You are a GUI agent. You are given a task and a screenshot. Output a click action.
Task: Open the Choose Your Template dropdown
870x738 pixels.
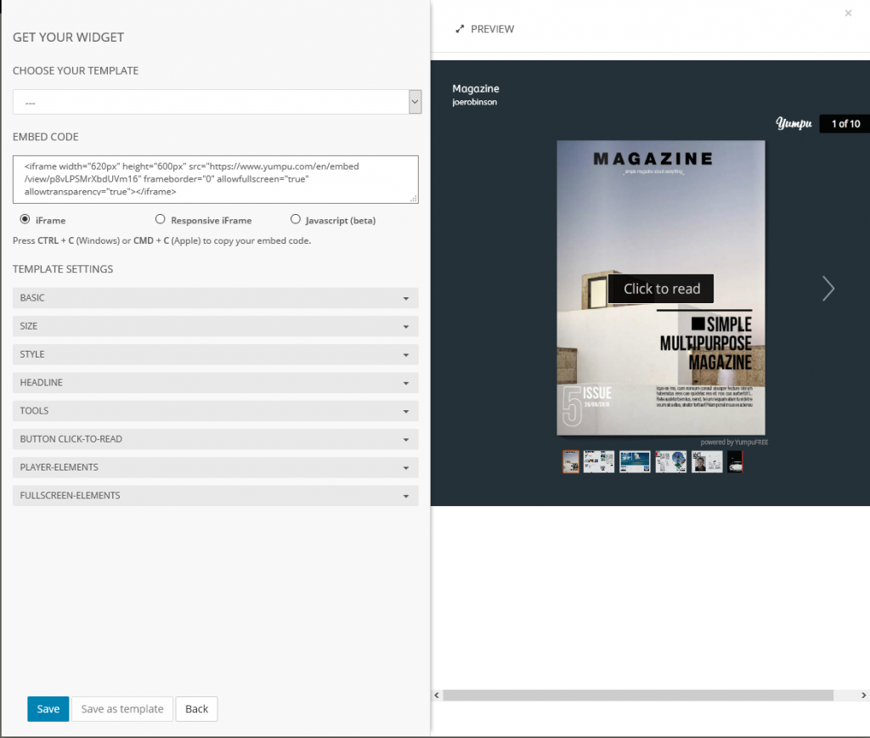(217, 102)
